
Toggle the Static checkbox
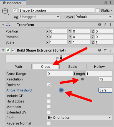[x=98, y=10]
